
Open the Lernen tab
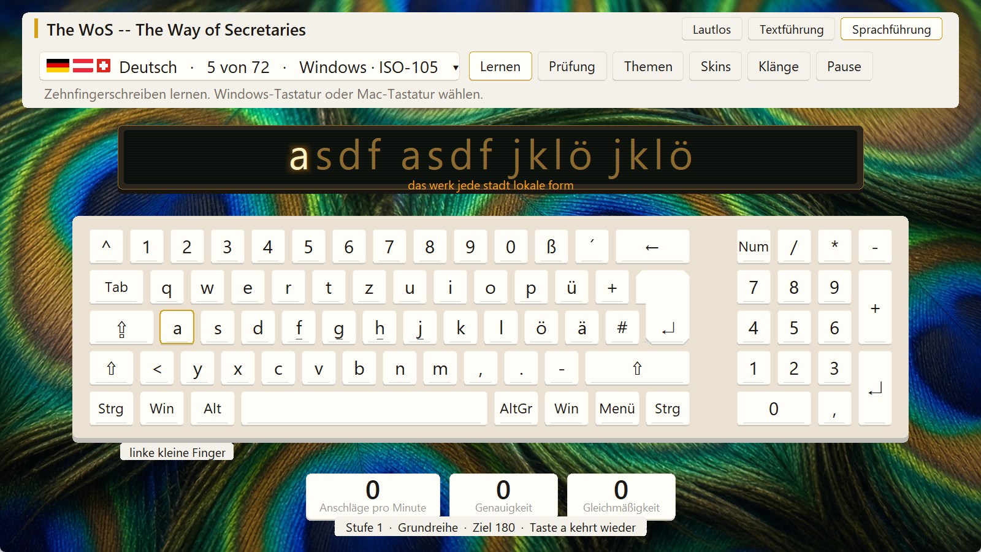[x=500, y=66]
